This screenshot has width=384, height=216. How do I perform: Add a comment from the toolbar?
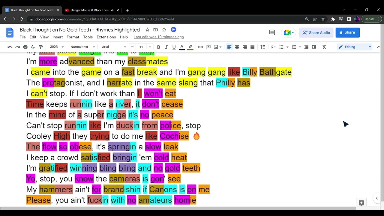click(208, 47)
